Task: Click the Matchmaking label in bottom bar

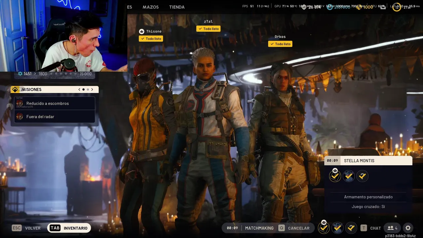Action: click(x=259, y=228)
